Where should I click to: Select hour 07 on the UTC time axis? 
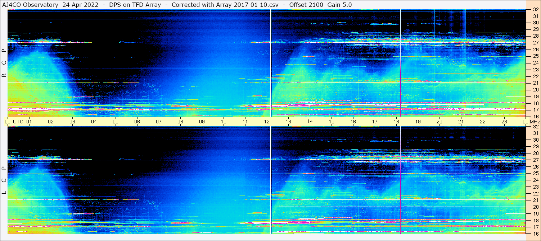(159, 122)
